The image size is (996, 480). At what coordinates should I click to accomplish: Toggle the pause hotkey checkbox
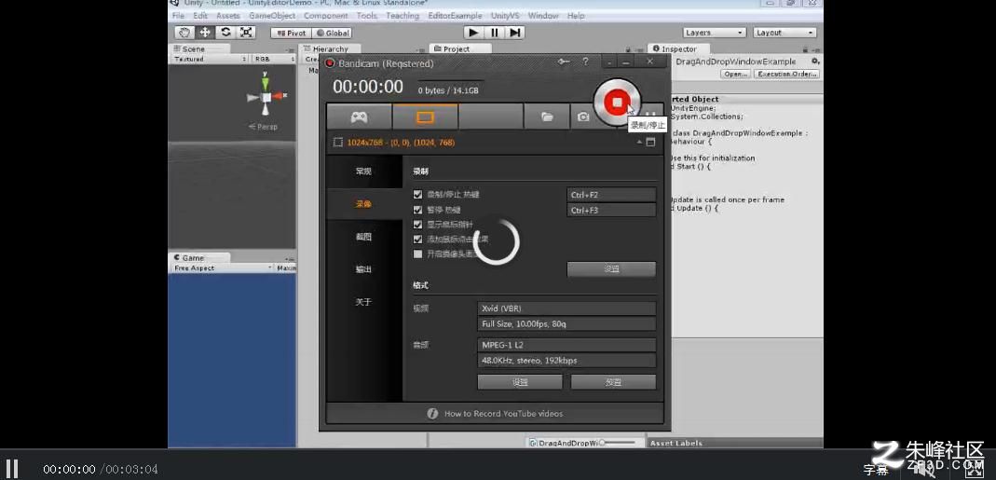418,210
